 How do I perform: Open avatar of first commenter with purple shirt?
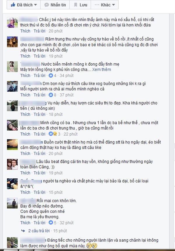(x=12, y=23)
